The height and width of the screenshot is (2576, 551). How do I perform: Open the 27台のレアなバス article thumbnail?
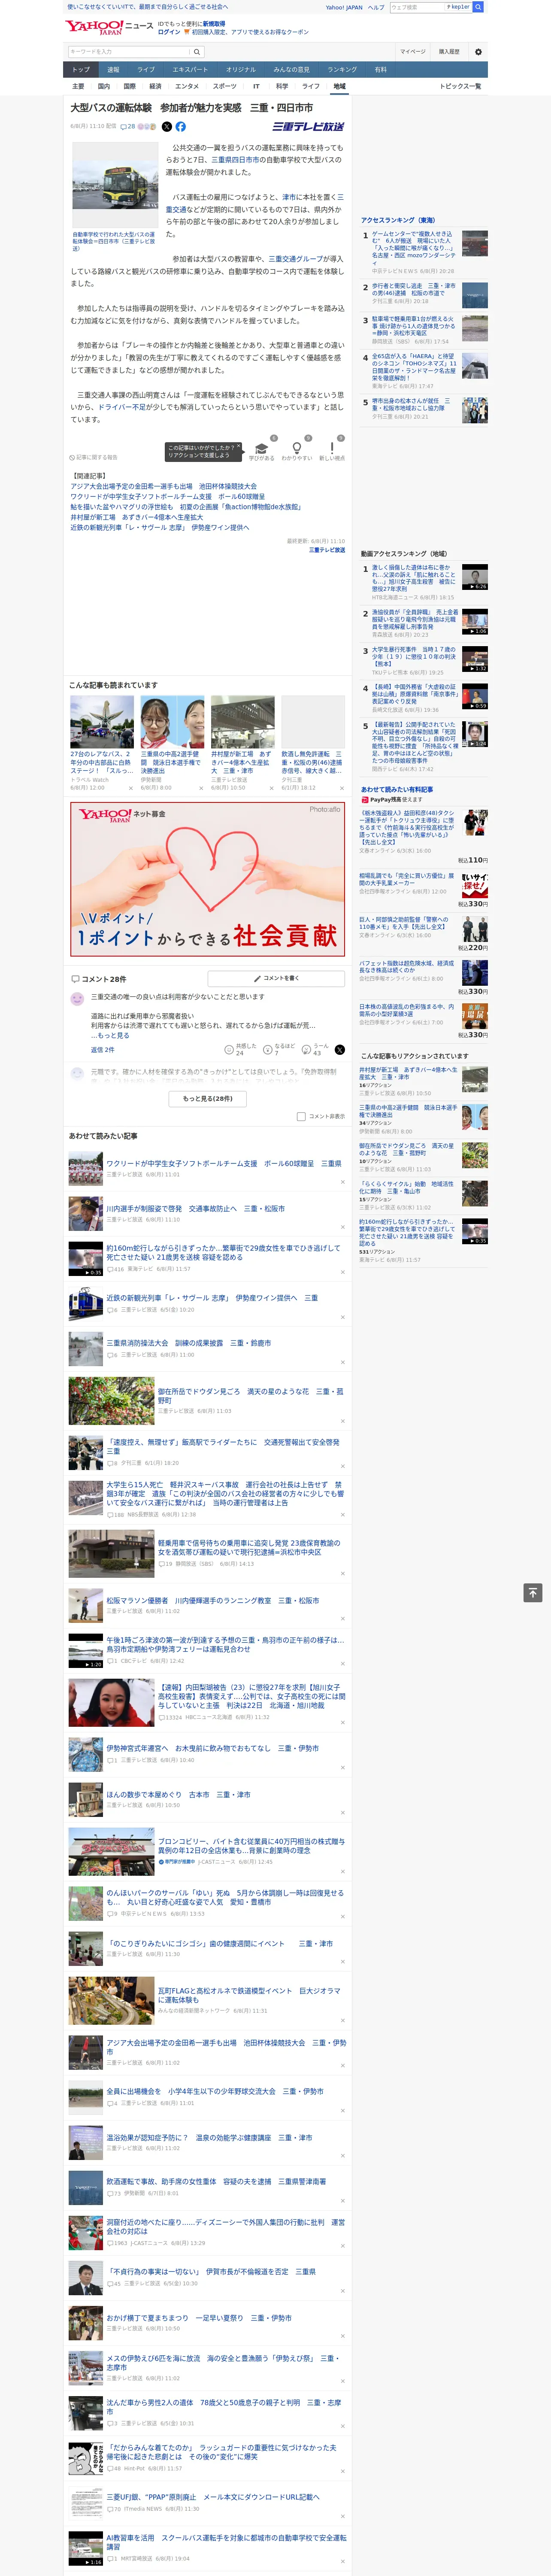coord(102,723)
